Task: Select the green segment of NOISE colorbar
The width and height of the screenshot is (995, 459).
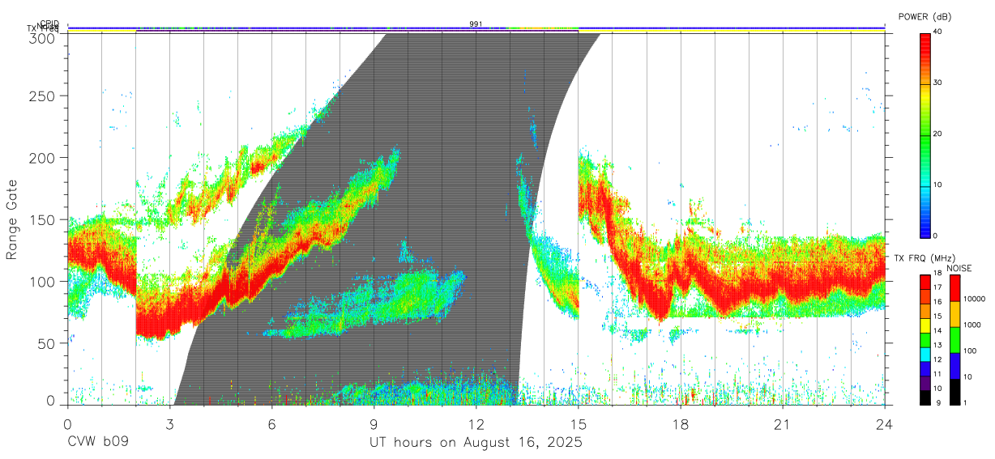Action: click(954, 340)
